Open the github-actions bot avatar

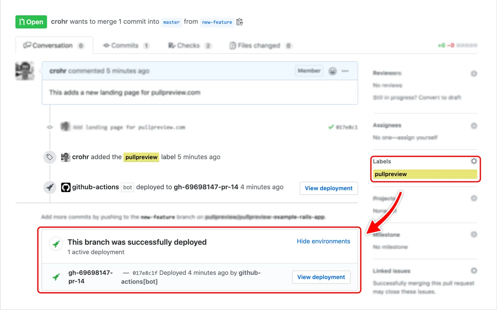(x=66, y=187)
